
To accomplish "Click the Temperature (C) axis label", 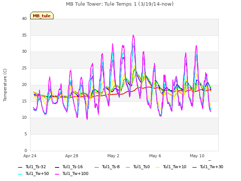I will click(5, 85).
